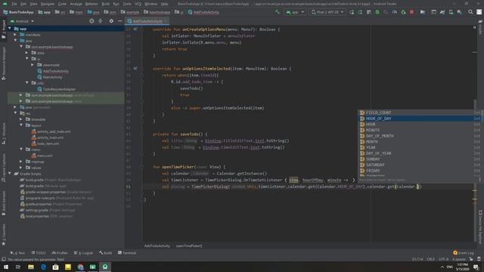The width and height of the screenshot is (484, 272).
Task: Click the Project Structure folder icon in toolbar
Action: tap(423, 12)
